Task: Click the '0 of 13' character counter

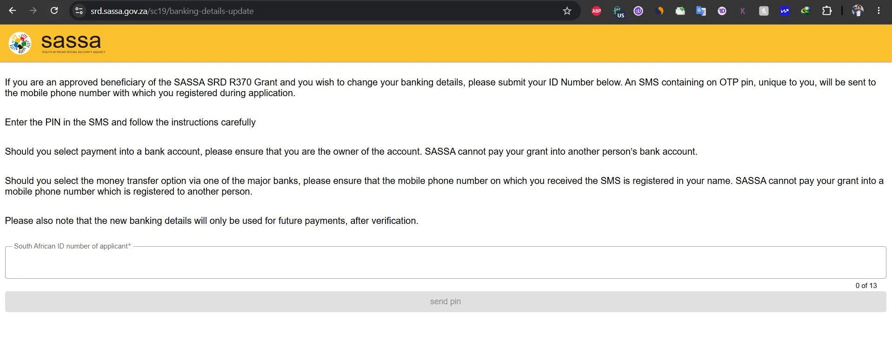Action: click(866, 286)
